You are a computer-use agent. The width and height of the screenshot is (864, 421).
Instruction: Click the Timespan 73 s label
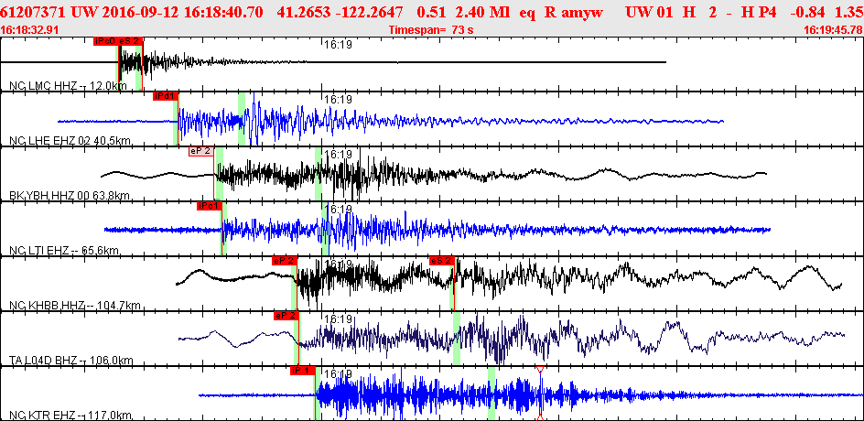431,30
